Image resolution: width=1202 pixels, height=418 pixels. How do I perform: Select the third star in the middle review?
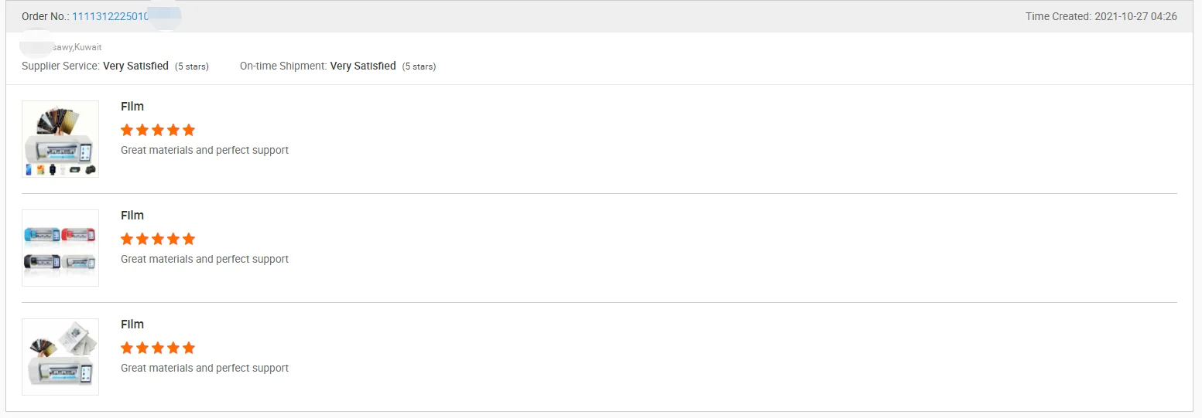click(158, 239)
